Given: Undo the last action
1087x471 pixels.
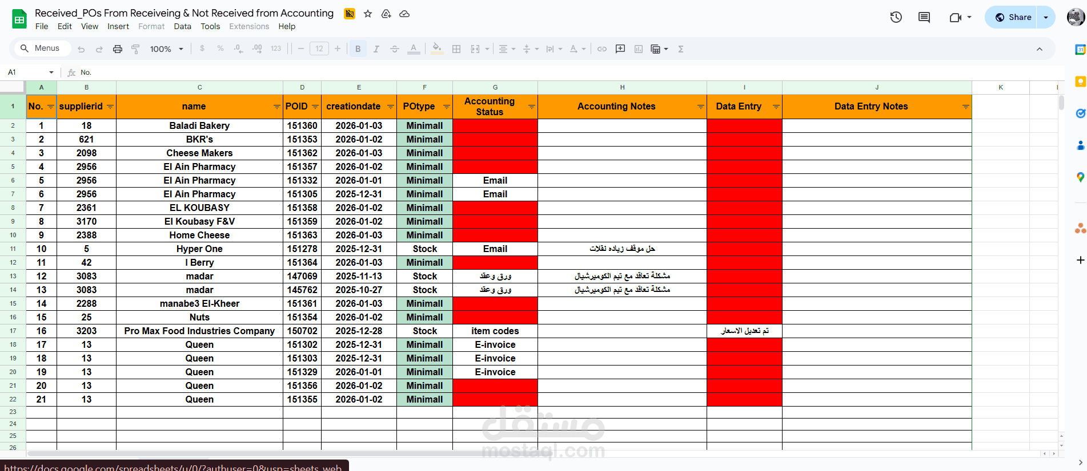Looking at the screenshot, I should coord(81,49).
